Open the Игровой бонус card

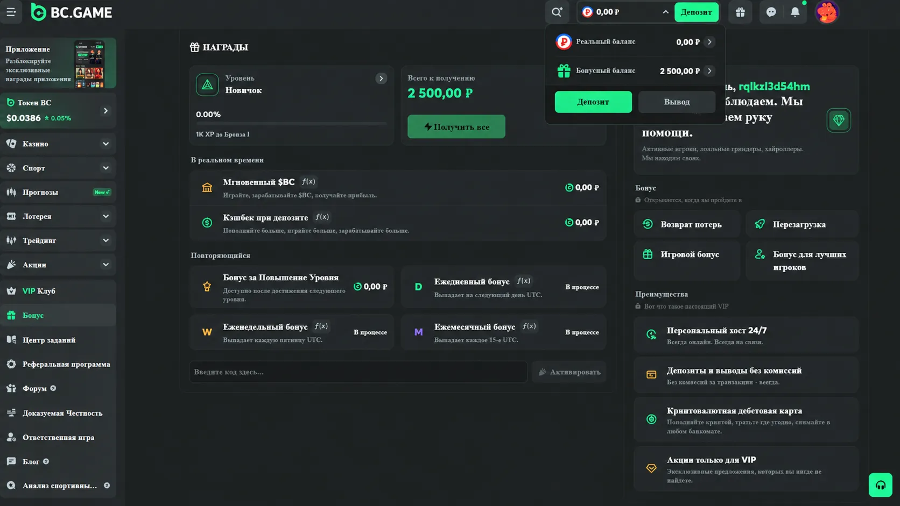tap(687, 261)
